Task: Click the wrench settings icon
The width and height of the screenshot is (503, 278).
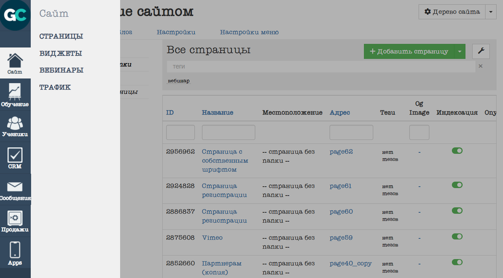Action: tap(481, 51)
